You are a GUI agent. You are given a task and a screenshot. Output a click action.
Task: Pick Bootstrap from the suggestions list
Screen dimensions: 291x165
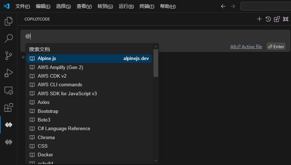[x=48, y=111]
